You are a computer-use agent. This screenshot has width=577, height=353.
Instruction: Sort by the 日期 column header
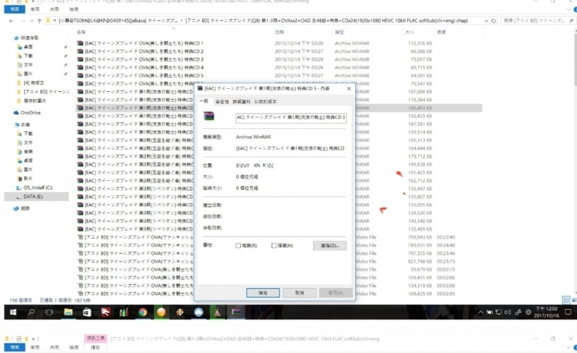[280, 32]
